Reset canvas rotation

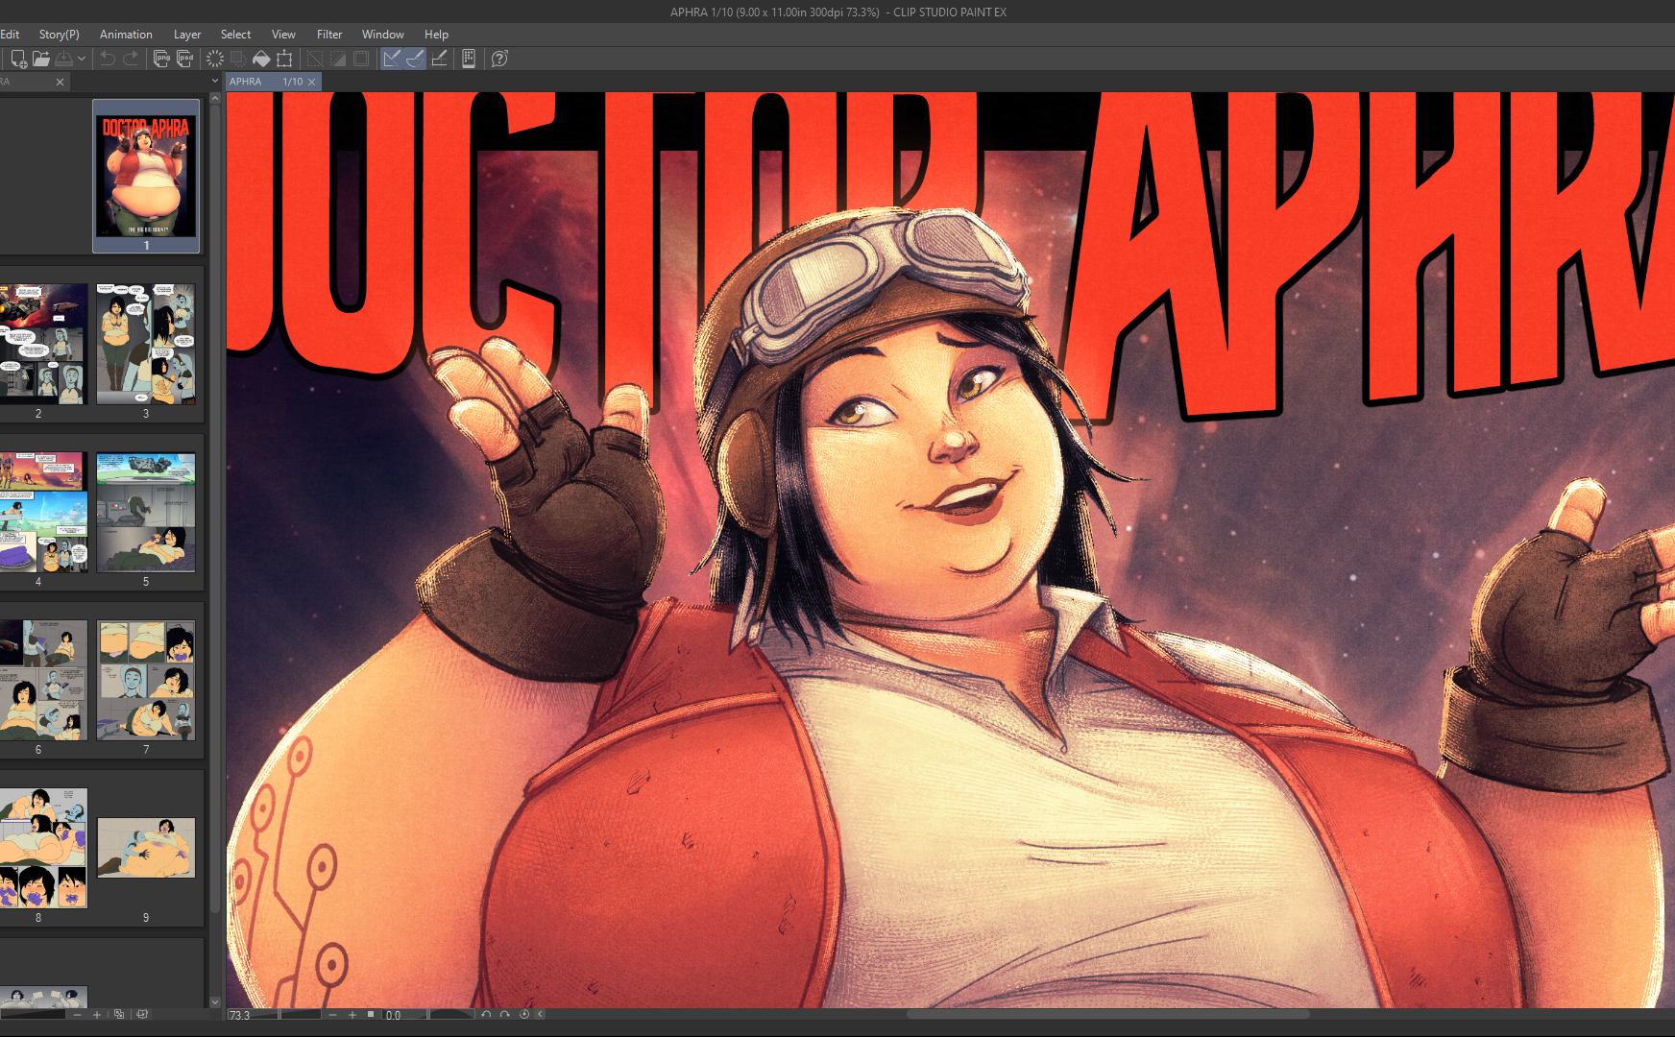(524, 1014)
